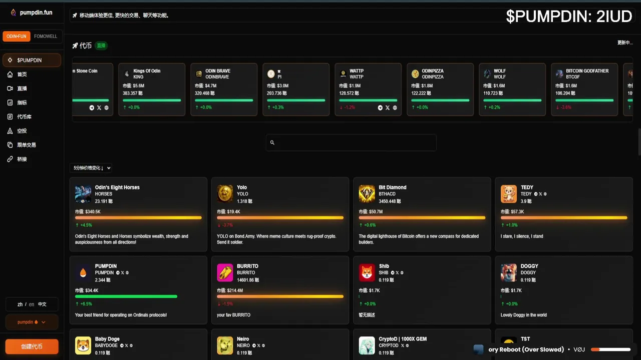Go to 直播 in sidebar

(22, 88)
